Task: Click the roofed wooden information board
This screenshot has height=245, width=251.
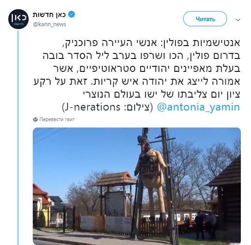Action: point(114,195)
